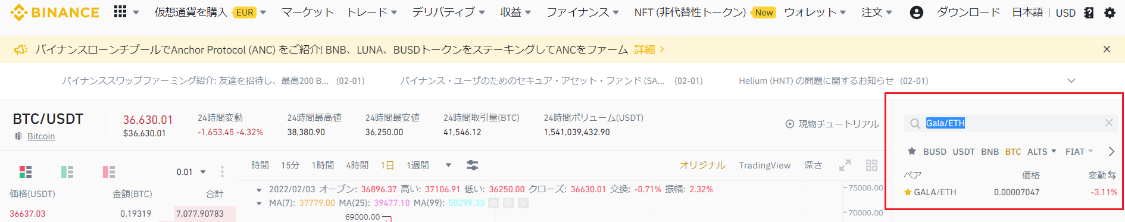This screenshot has width=1125, height=222.
Task: Click the chart indicator settings icon
Action: (x=472, y=165)
